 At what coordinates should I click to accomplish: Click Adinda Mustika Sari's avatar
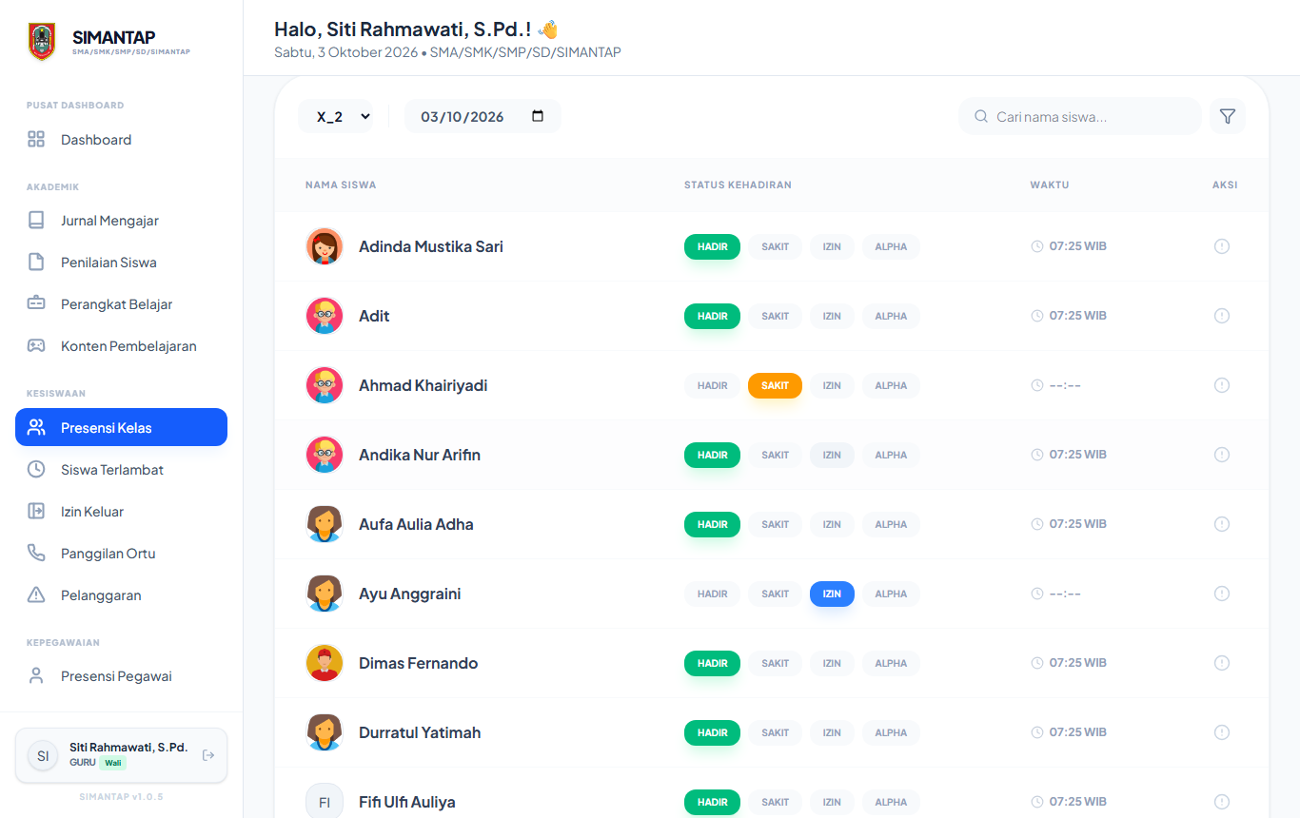325,246
